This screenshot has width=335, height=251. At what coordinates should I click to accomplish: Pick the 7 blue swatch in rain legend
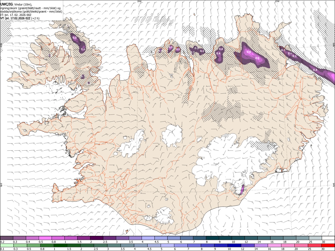[194, 245]
